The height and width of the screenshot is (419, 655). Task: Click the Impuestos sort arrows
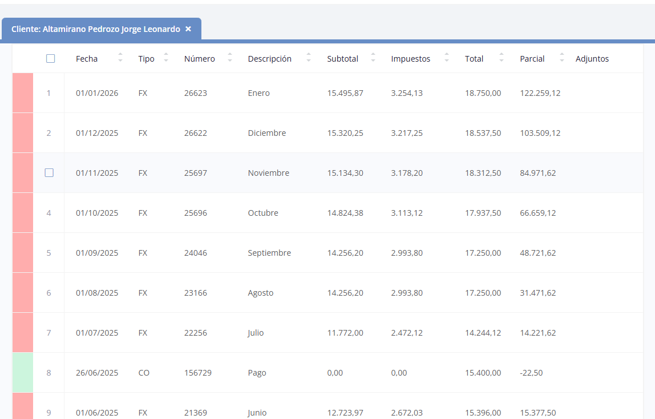click(447, 58)
